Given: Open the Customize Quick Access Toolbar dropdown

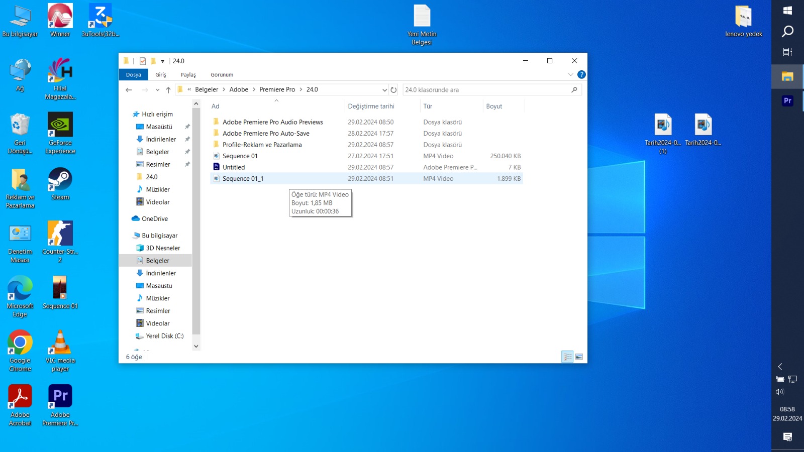Looking at the screenshot, I should pos(162,61).
